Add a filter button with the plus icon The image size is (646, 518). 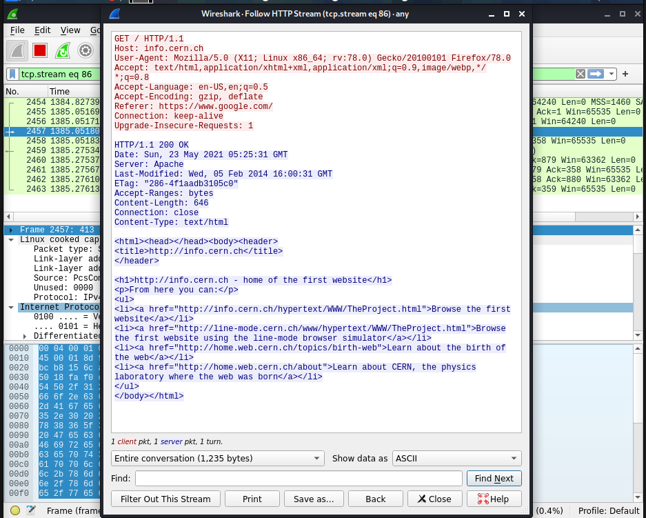(625, 74)
